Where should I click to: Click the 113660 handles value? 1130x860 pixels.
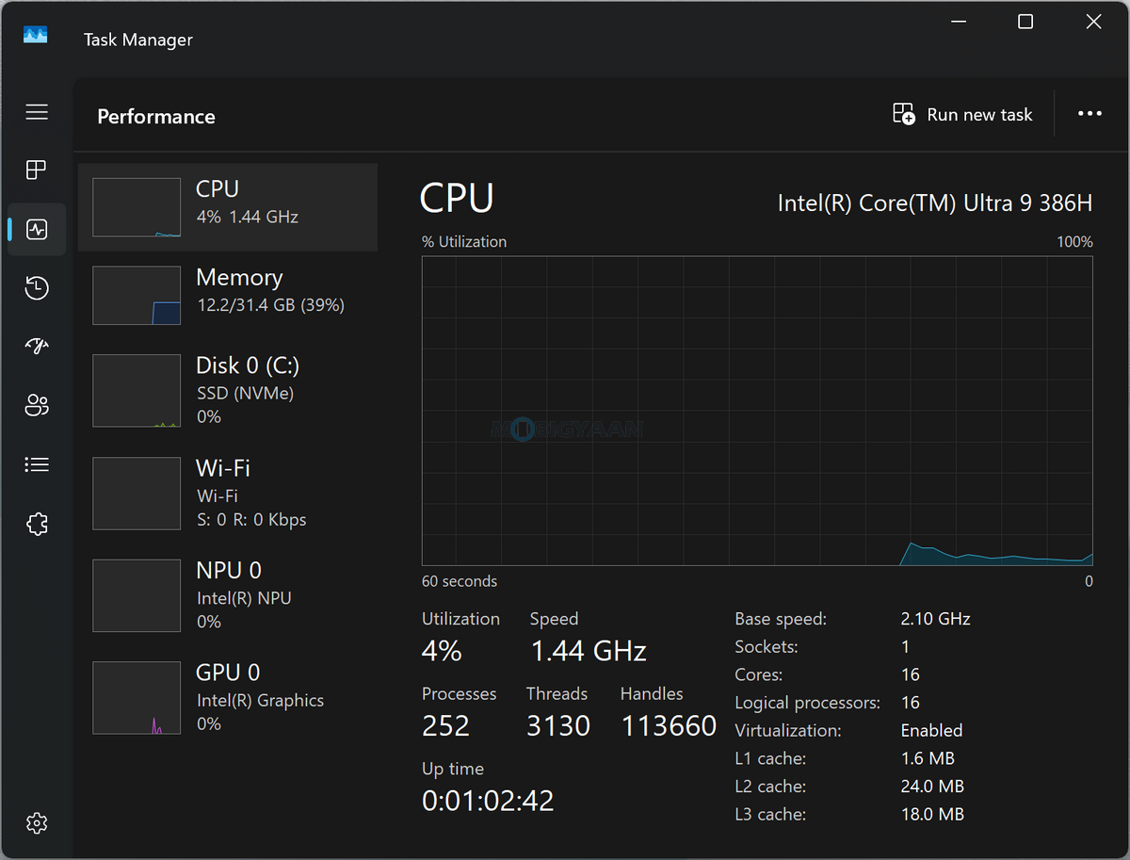tap(669, 726)
